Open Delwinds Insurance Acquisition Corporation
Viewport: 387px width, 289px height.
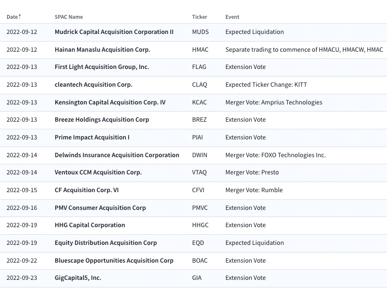117,155
